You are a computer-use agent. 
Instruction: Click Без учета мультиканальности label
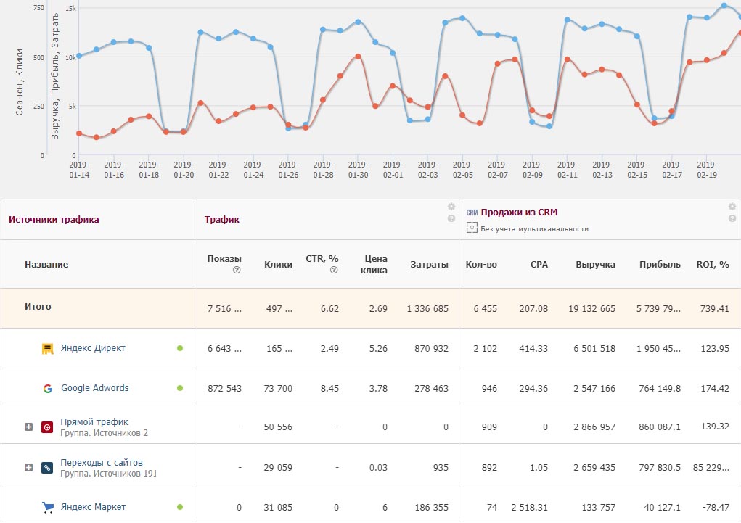point(534,228)
